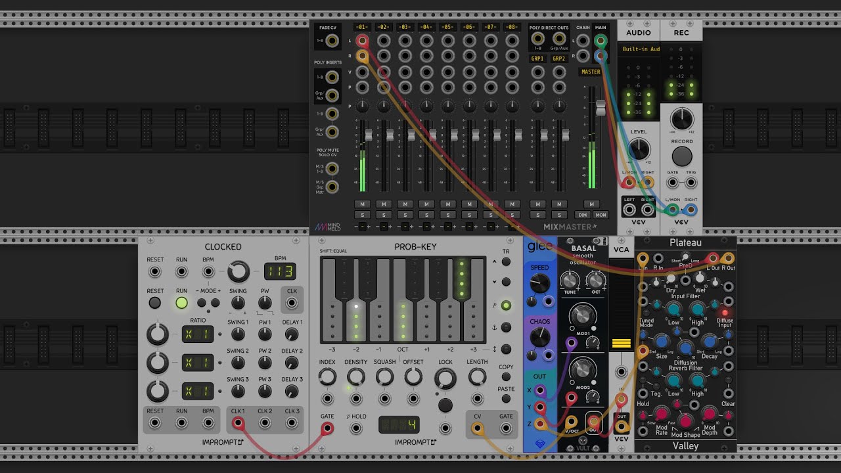Click the CLK 2 output jack
Screen dimensions: 841x473
(x=265, y=423)
